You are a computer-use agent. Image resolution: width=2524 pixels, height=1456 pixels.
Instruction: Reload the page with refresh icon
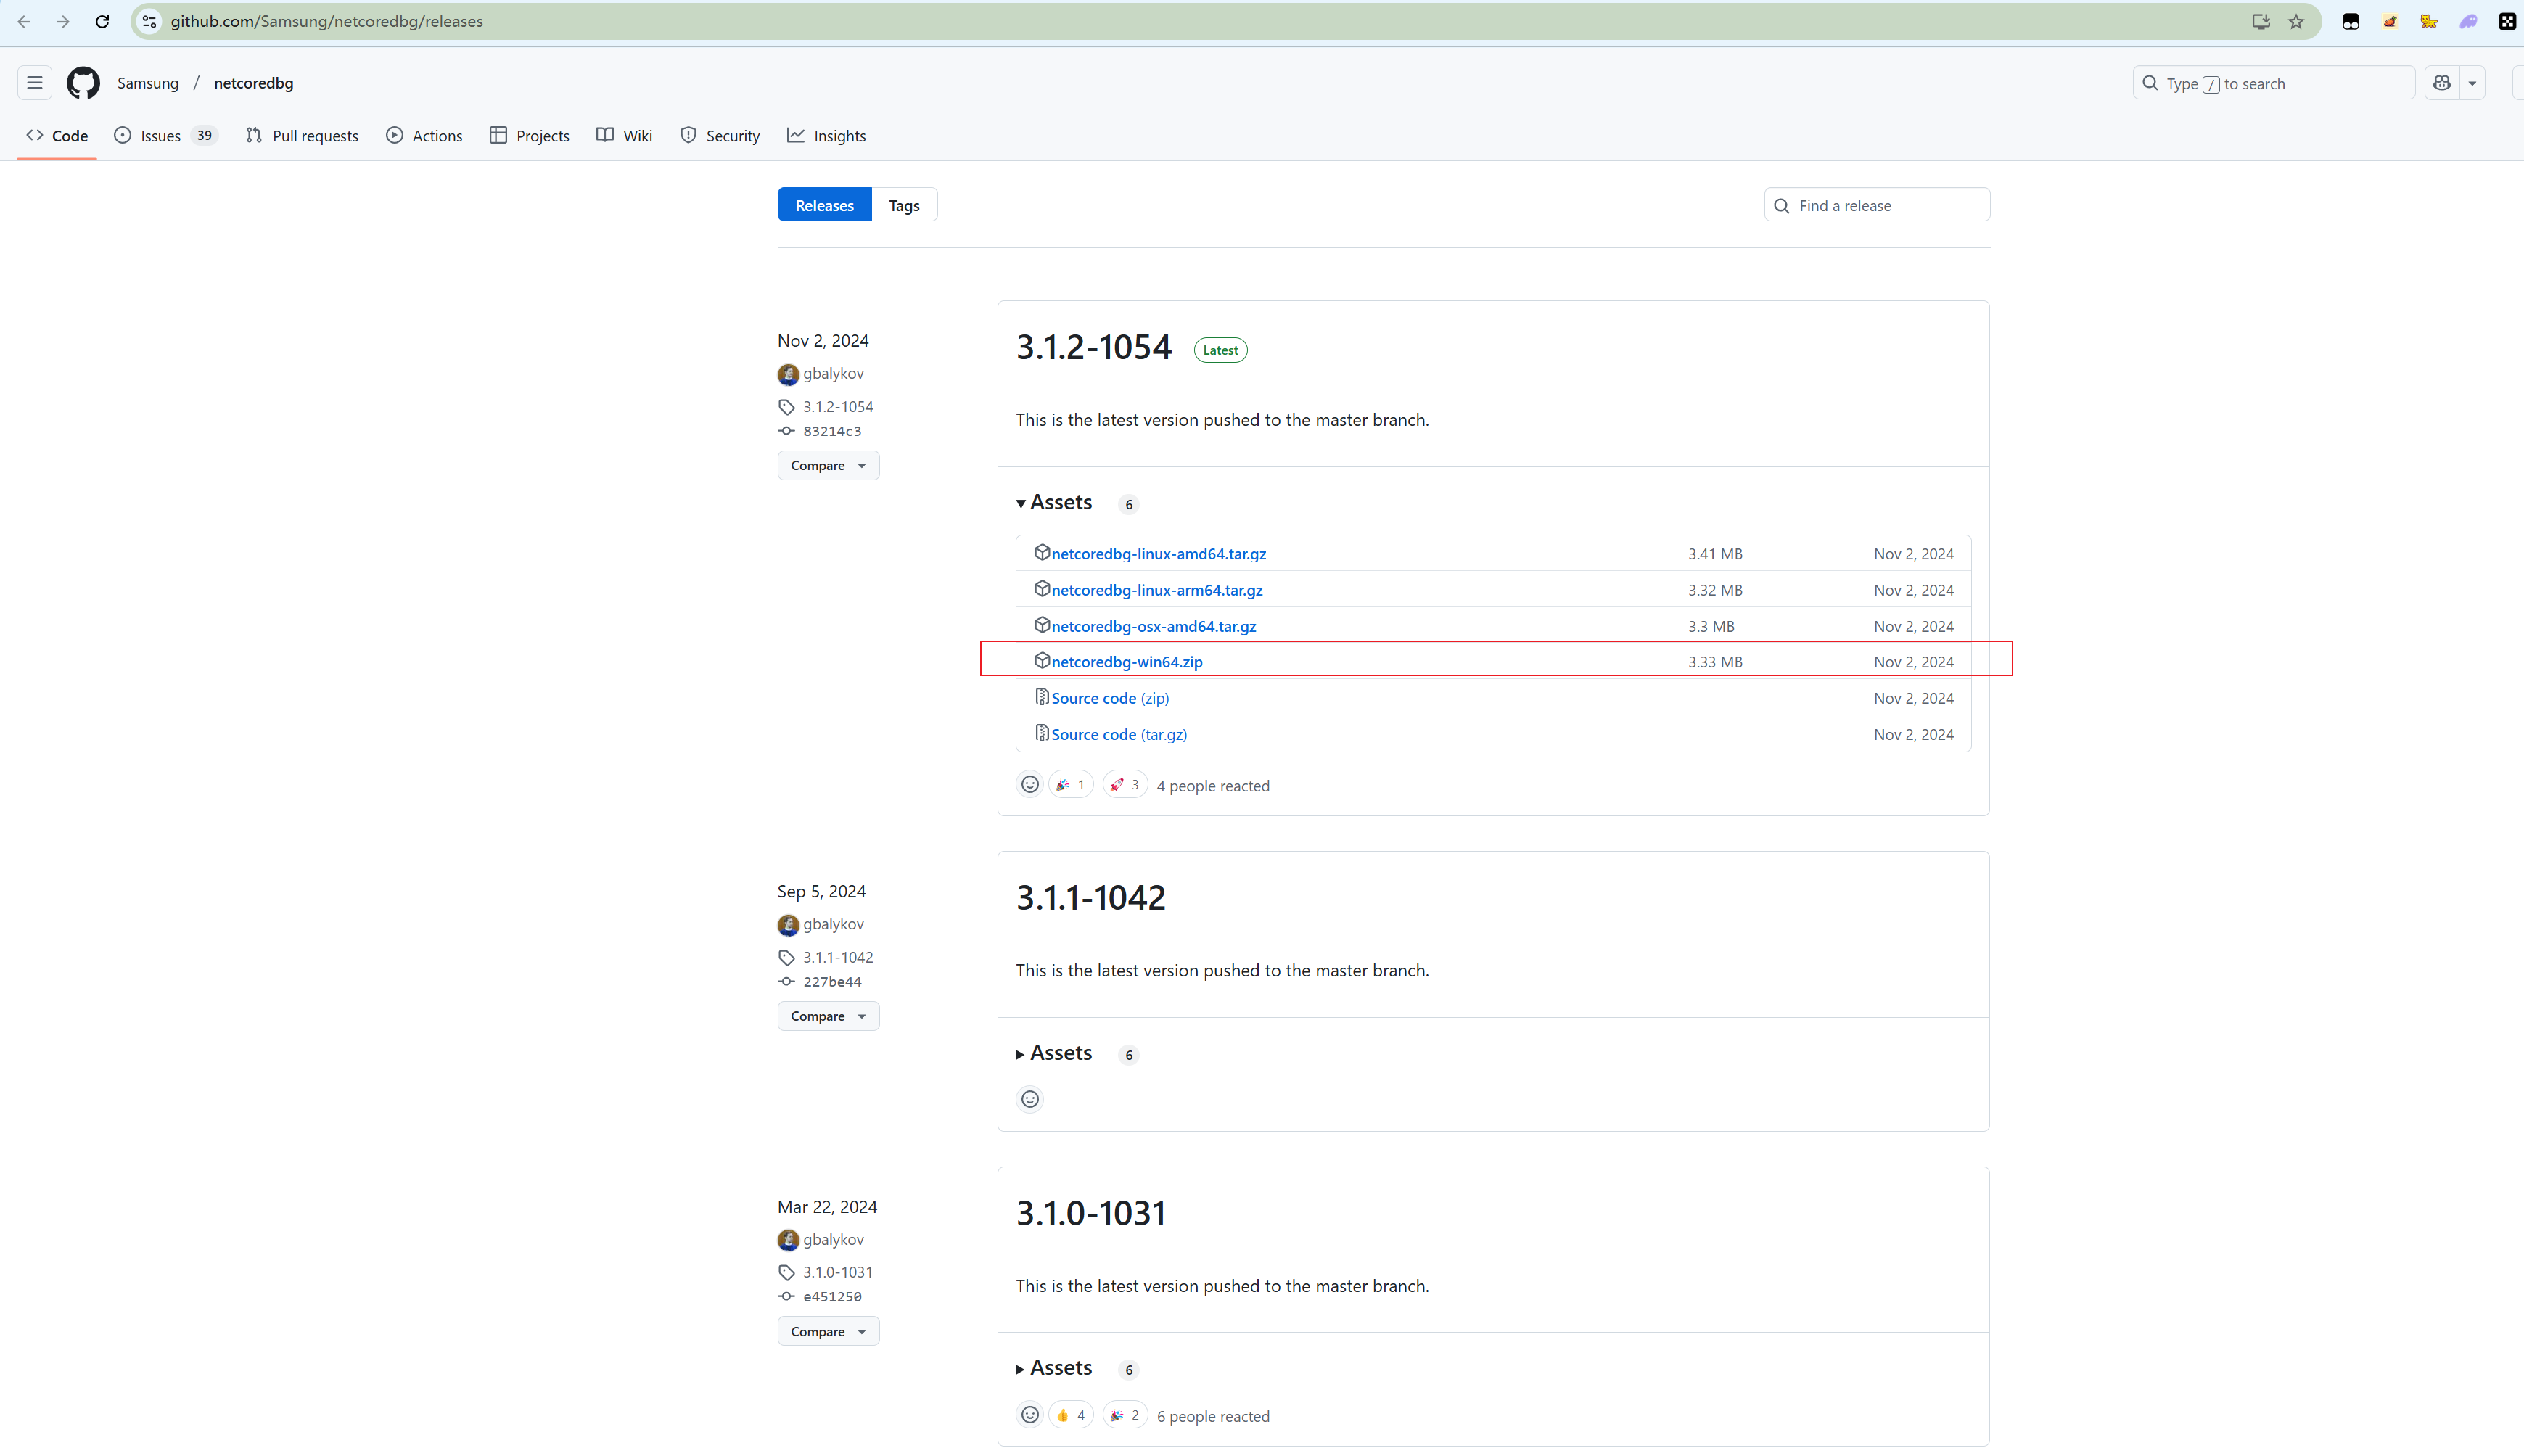[102, 21]
